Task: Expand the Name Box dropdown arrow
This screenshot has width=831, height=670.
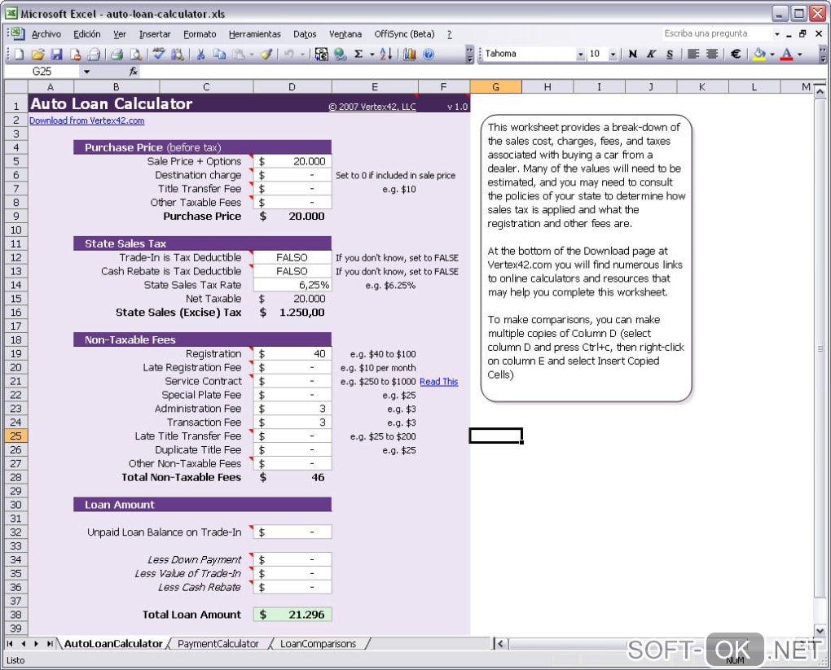Action: (86, 72)
